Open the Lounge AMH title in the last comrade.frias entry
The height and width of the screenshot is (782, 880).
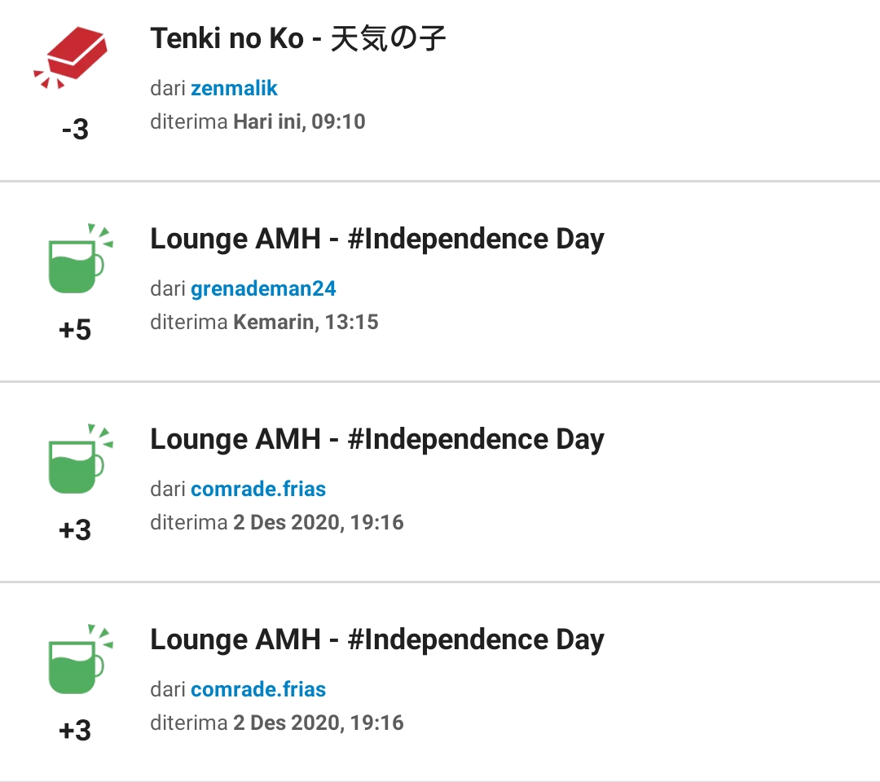tap(377, 639)
